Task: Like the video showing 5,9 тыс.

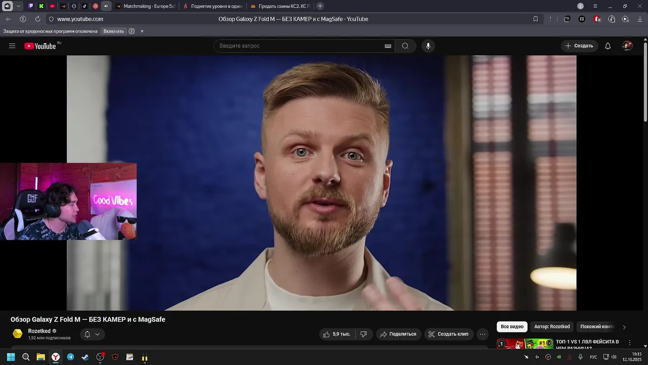Action: tap(337, 334)
